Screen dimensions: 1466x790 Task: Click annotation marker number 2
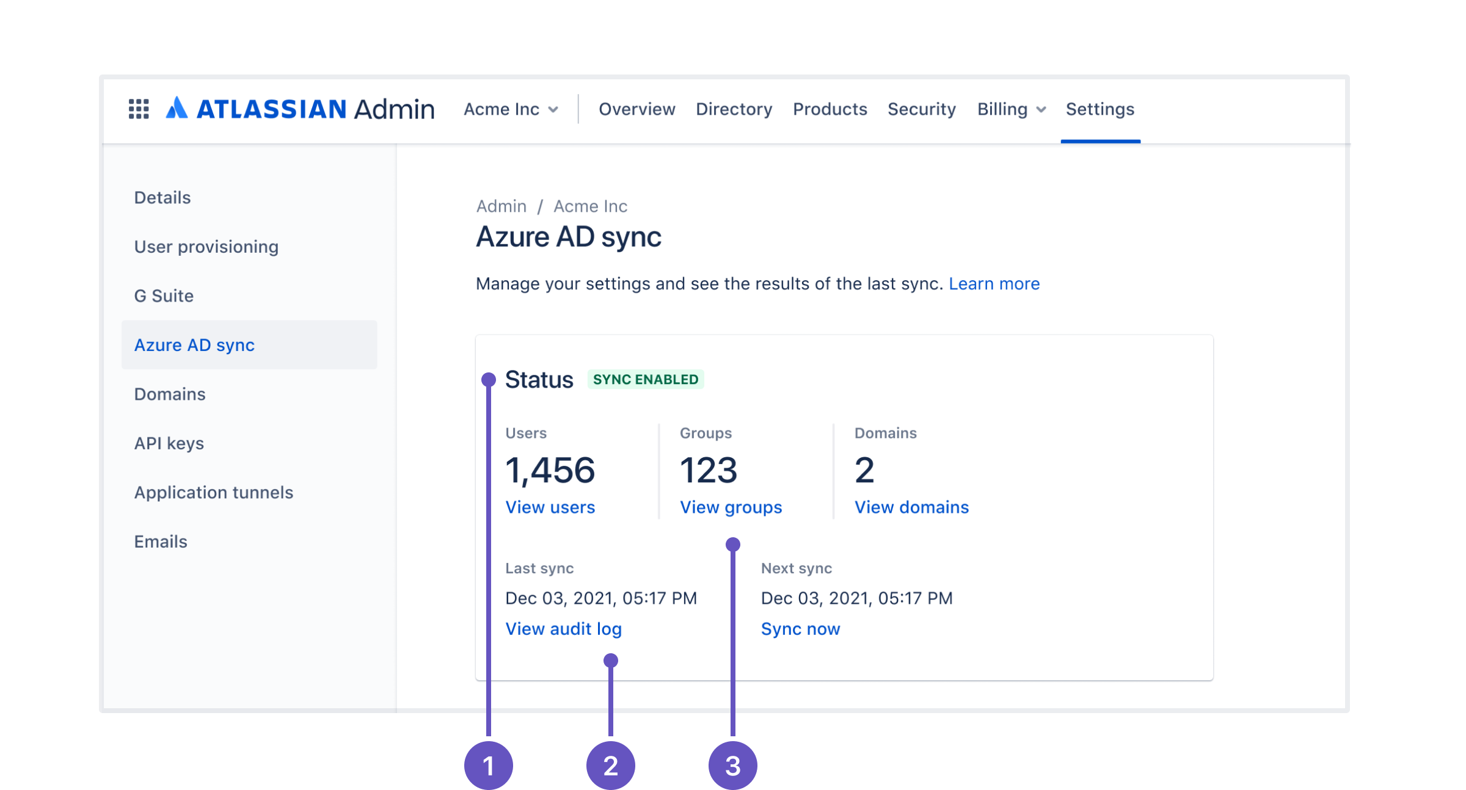610,765
